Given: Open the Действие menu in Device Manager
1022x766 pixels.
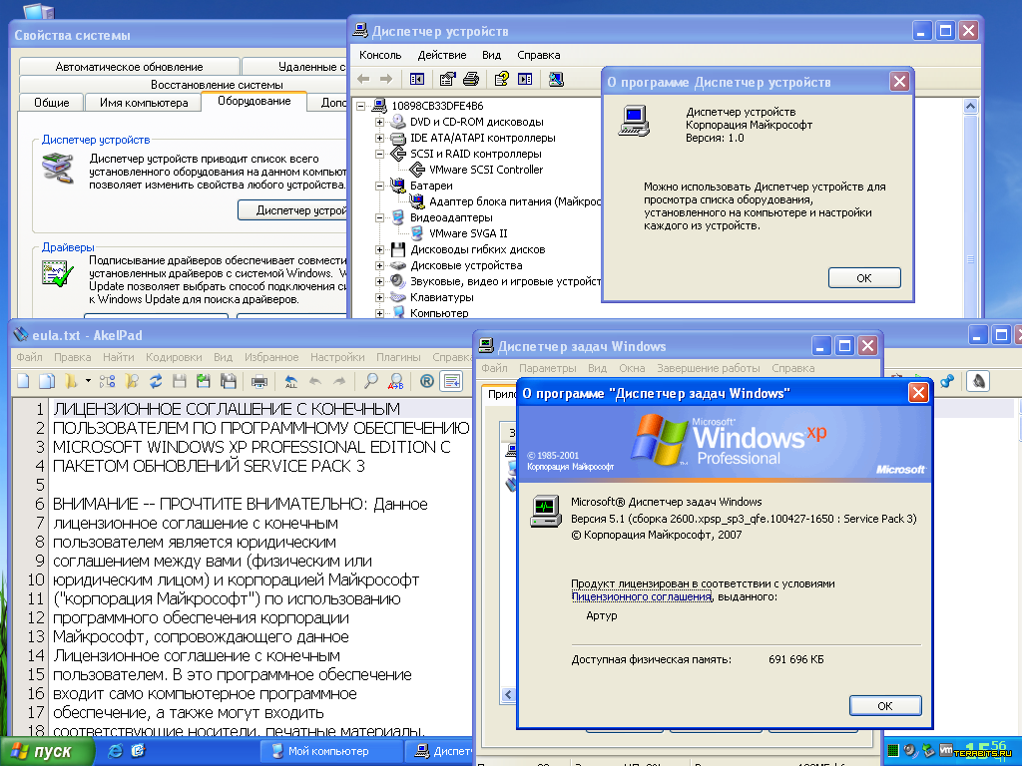Looking at the screenshot, I should (x=441, y=55).
